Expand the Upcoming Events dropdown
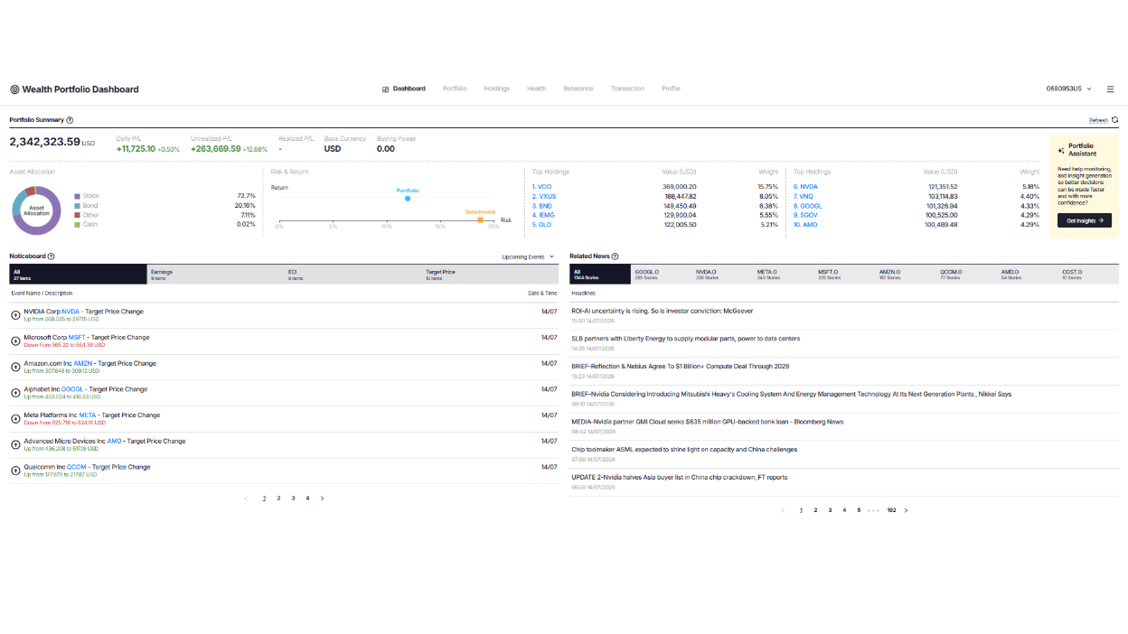1128x634 pixels. click(528, 256)
